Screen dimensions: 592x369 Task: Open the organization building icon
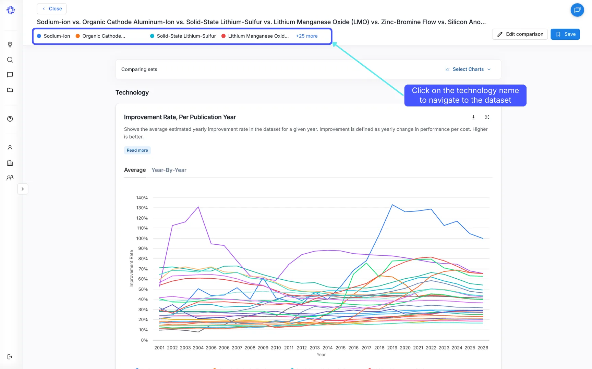[x=10, y=163]
